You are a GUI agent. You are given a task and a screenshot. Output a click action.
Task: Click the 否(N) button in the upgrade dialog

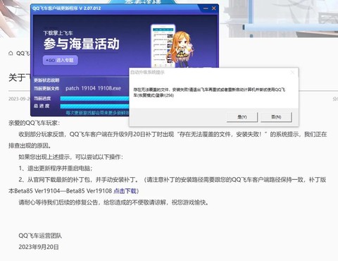(276, 117)
